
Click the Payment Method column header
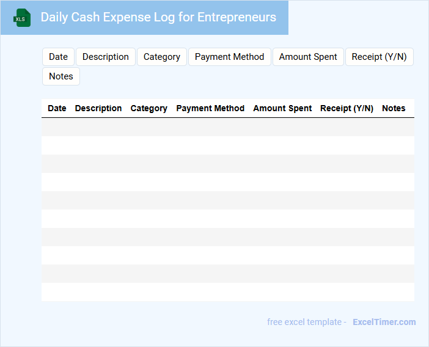[210, 108]
